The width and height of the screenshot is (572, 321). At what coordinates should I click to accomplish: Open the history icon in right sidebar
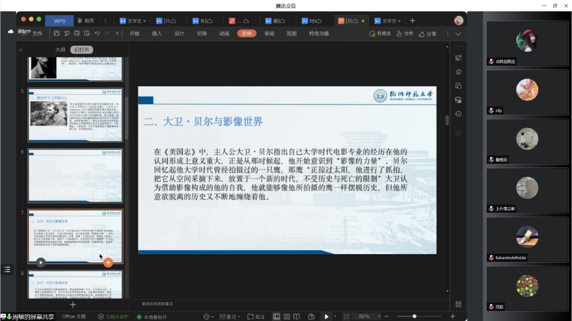click(x=458, y=114)
